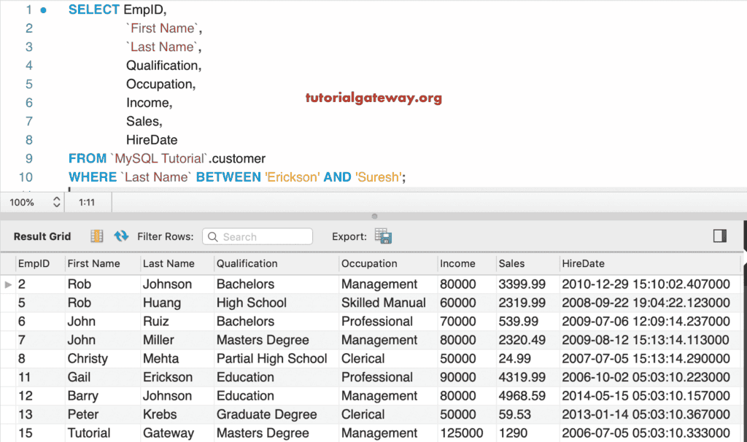Click the FROM keyword on line 9
The image size is (747, 442).
coord(88,158)
